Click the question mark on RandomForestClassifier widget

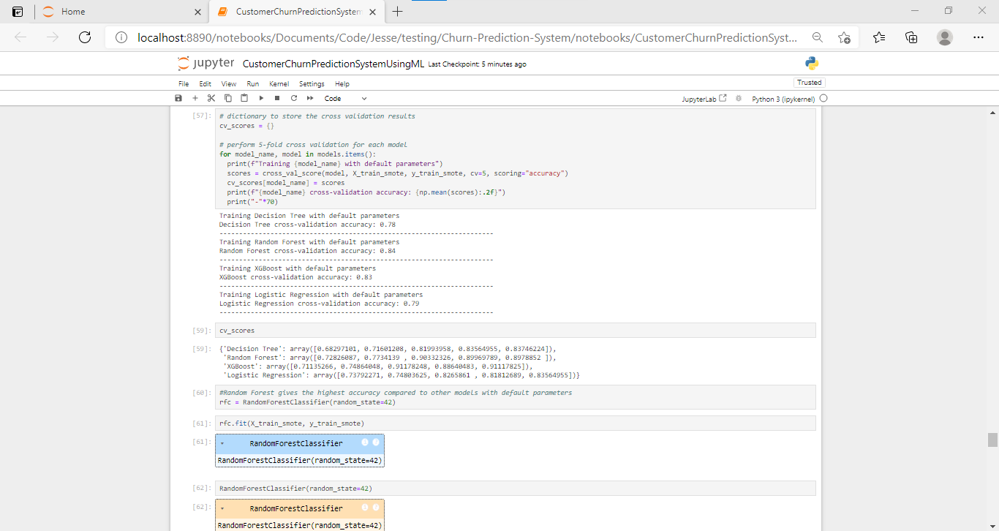click(377, 442)
